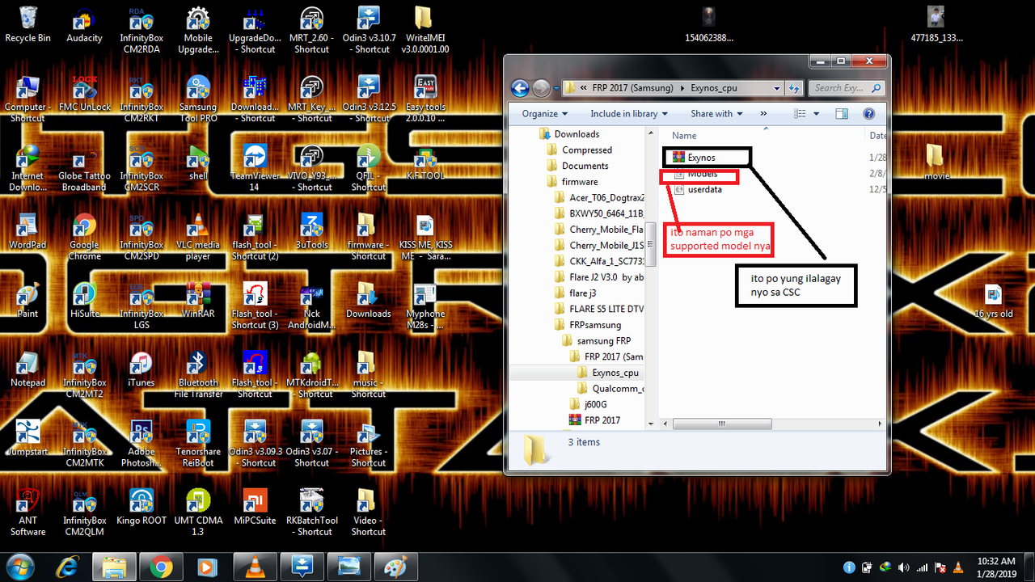Go back in the Explorer window

tap(520, 88)
